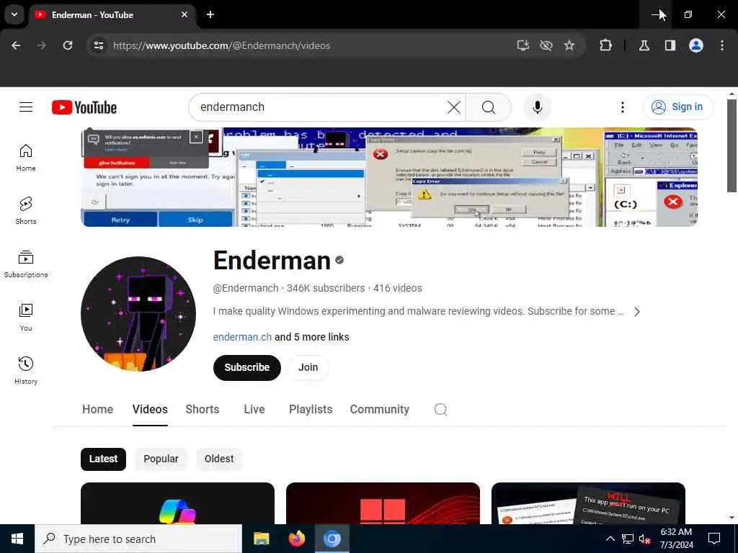This screenshot has width=738, height=553.
Task: Switch to the channel Home tab
Action: point(97,410)
